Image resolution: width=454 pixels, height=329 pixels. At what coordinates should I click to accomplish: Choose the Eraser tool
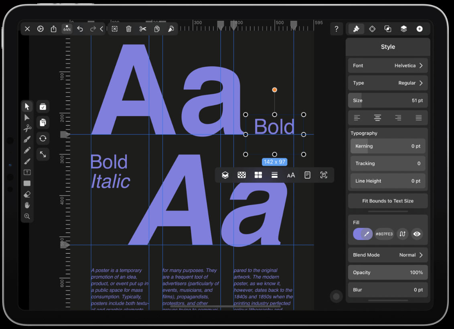point(27,194)
